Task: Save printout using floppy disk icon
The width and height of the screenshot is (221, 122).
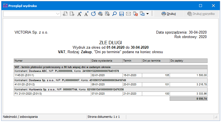Action: tap(121, 14)
